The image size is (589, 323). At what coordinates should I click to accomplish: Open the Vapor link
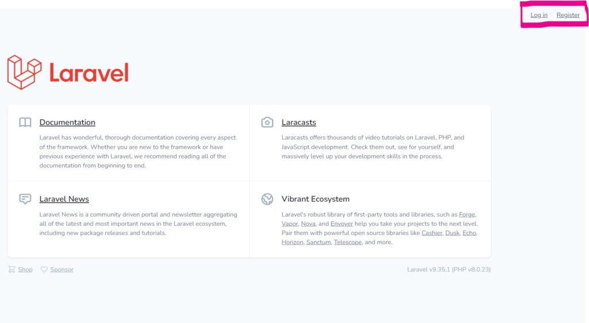click(x=289, y=224)
